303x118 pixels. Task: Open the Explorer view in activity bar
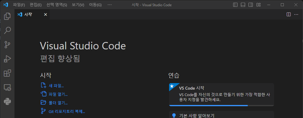[7, 16]
